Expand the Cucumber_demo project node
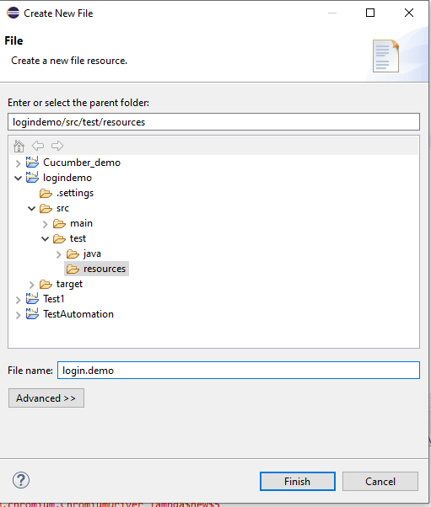Screen dimensions: 431x507 pyautogui.click(x=18, y=163)
